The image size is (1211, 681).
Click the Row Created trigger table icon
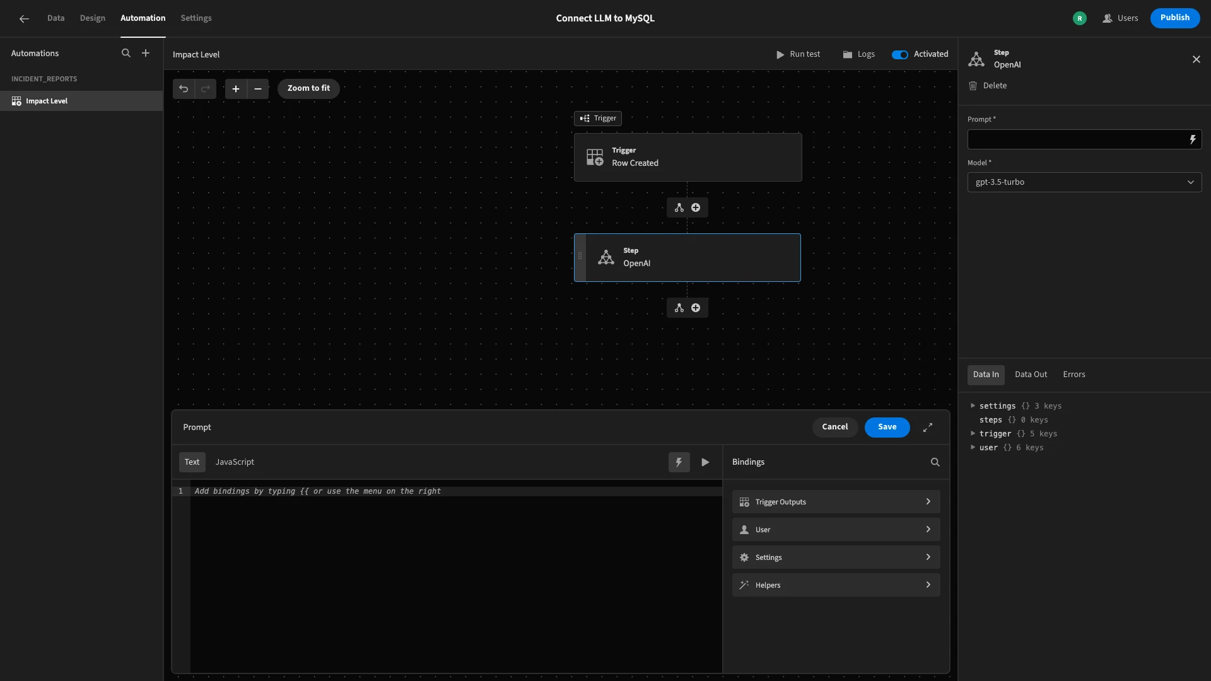click(595, 157)
